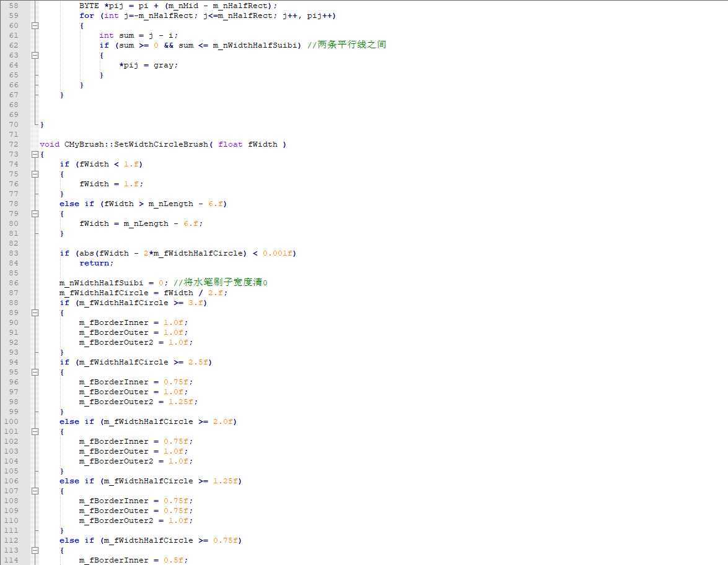728x565 pixels.
Task: Click 'fWidth = m_nLength - 6.f;' on line 80
Action: pyautogui.click(x=141, y=223)
